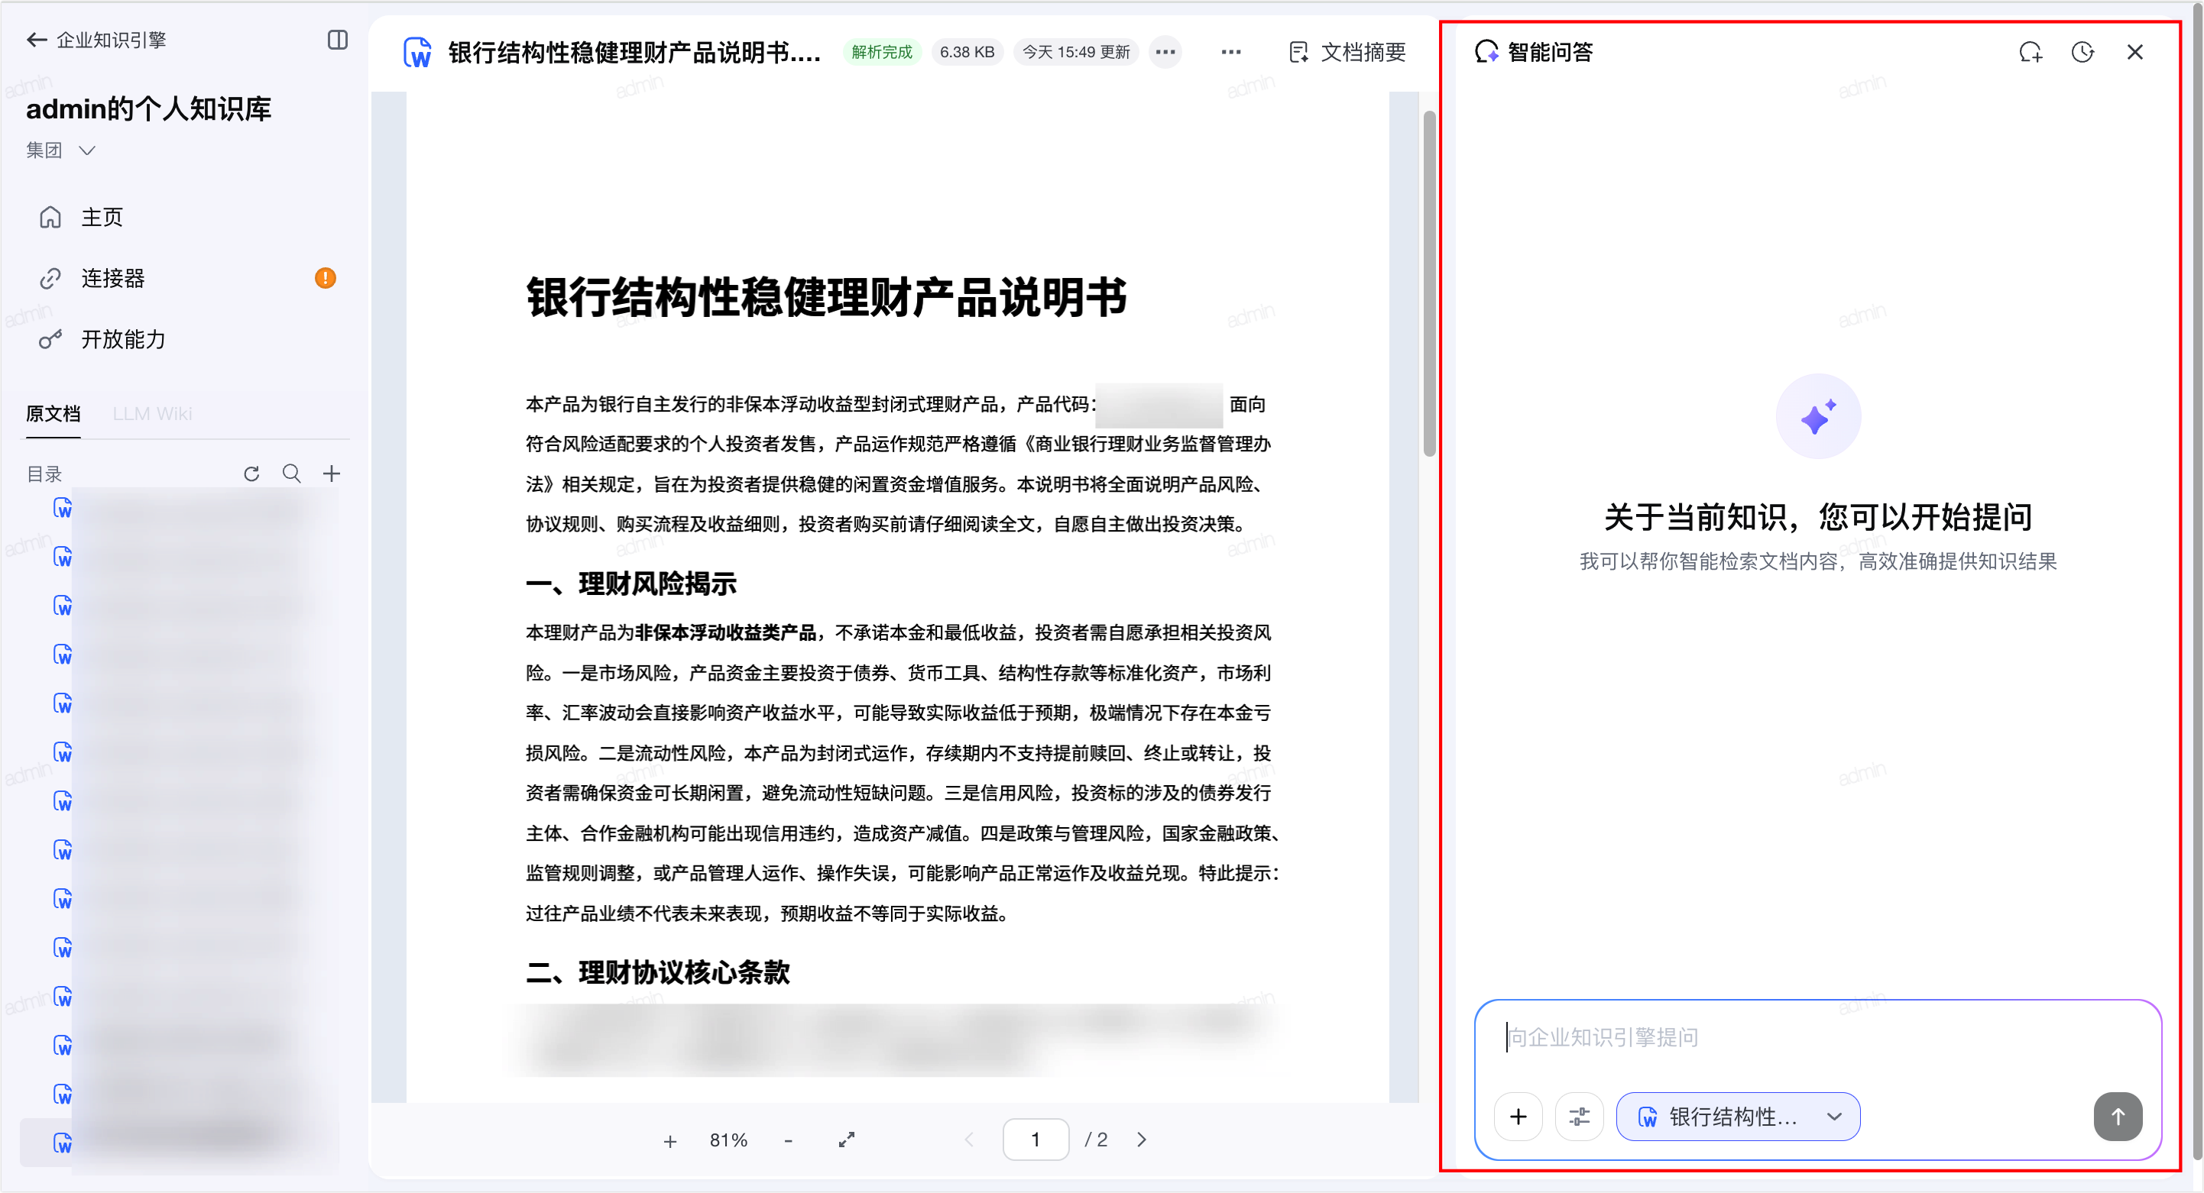Click the 81% zoom level
This screenshot has width=2204, height=1193.
[728, 1141]
